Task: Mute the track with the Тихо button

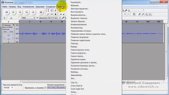Action: pos(5,32)
